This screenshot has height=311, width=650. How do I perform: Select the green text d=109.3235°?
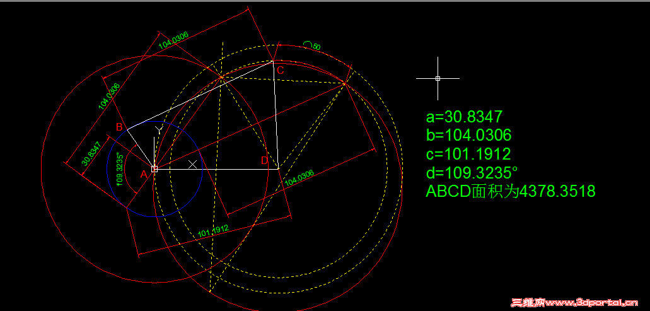click(x=472, y=172)
